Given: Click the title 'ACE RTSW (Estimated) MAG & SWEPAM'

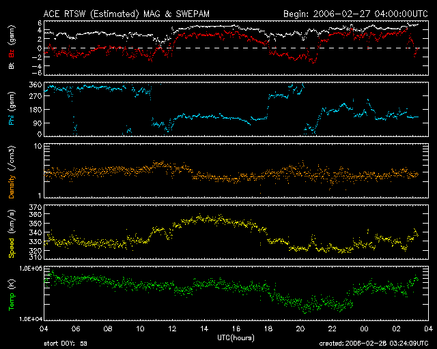Looking at the screenshot, I should [126, 14].
